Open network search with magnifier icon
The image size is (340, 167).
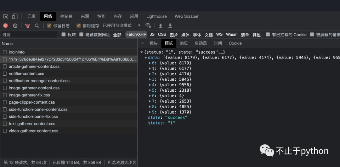pos(37,26)
